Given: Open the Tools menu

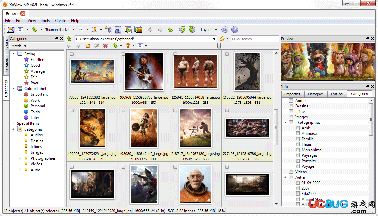Looking at the screenshot, I should [x=45, y=21].
